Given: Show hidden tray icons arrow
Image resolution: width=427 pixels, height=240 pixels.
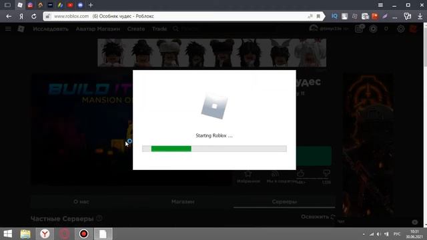Looking at the screenshot, I should [364, 234].
